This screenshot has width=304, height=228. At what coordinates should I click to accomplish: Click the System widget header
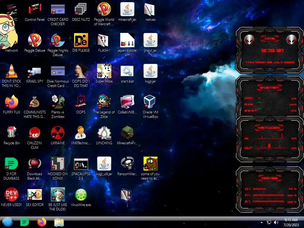point(270,88)
